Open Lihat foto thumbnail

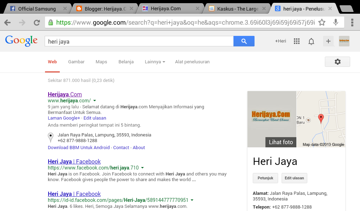[x=281, y=142]
